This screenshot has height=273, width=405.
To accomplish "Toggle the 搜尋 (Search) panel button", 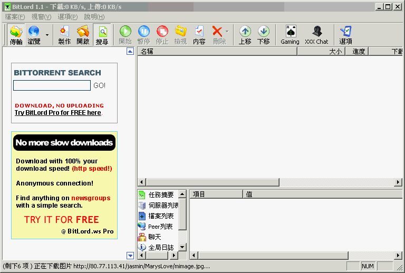I will click(x=102, y=35).
